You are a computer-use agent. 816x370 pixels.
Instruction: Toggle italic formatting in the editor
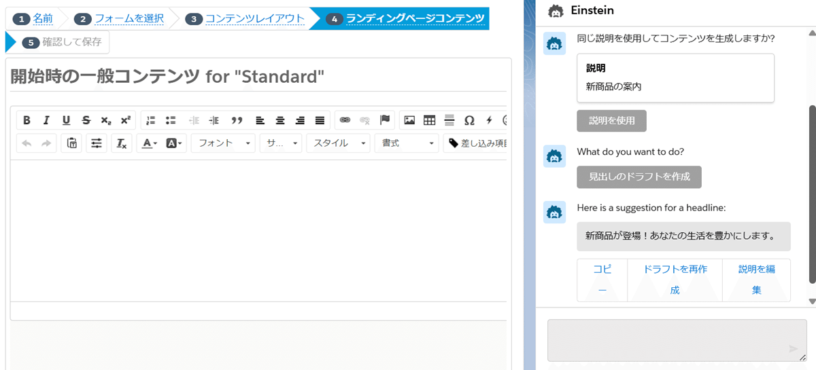[x=46, y=120]
